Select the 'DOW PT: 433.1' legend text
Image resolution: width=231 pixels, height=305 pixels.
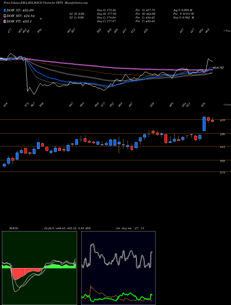tap(19, 21)
